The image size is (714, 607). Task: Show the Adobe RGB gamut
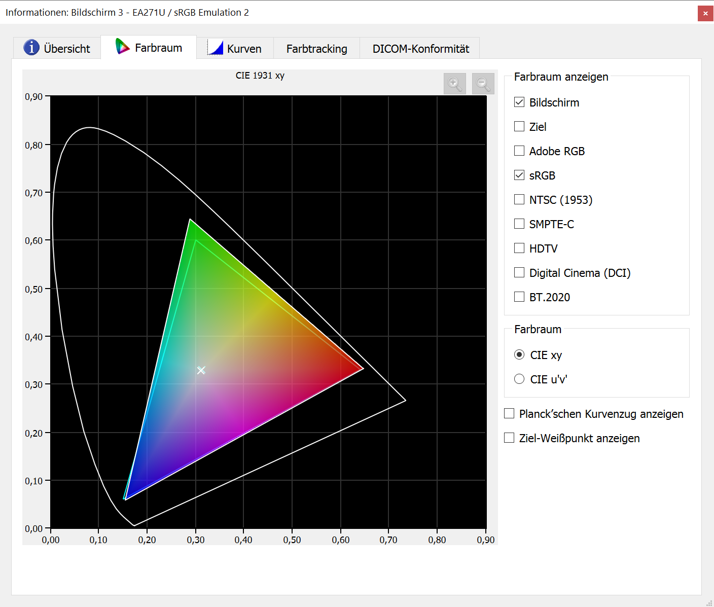pyautogui.click(x=519, y=151)
